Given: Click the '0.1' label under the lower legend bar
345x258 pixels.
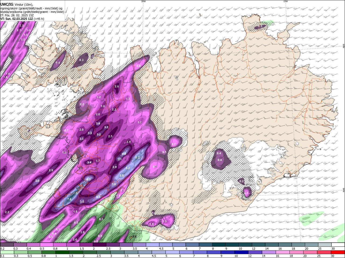Looking at the screenshot, I should [x=2, y=256].
